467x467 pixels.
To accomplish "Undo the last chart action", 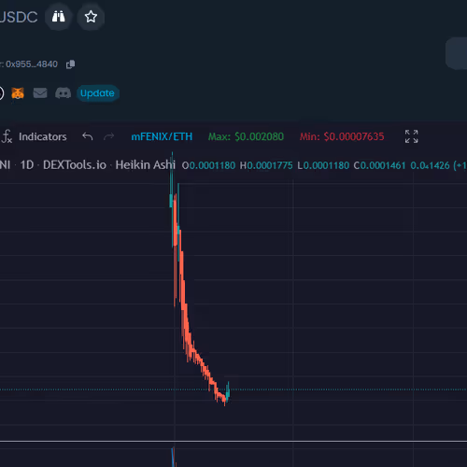I will click(88, 136).
